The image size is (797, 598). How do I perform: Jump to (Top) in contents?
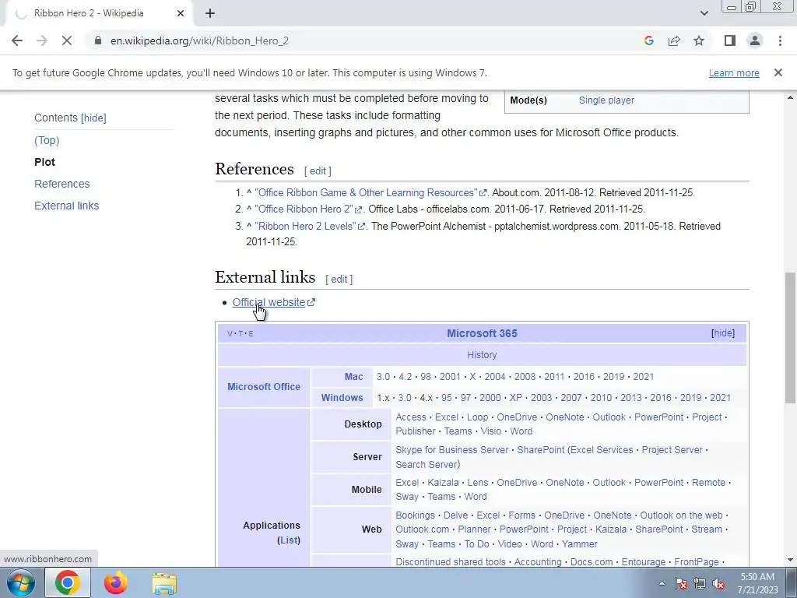(47, 140)
